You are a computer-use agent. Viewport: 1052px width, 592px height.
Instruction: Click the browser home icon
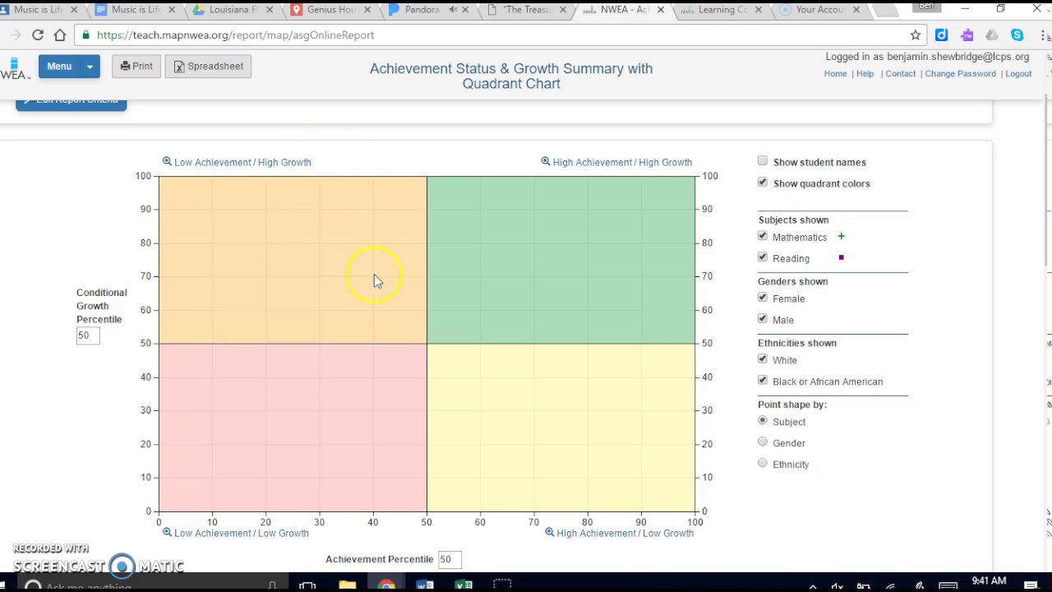coord(60,35)
